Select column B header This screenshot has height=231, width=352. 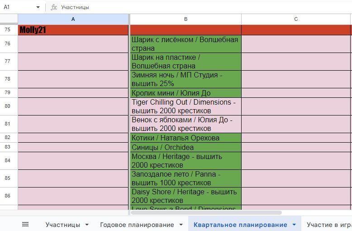pyautogui.click(x=186, y=19)
